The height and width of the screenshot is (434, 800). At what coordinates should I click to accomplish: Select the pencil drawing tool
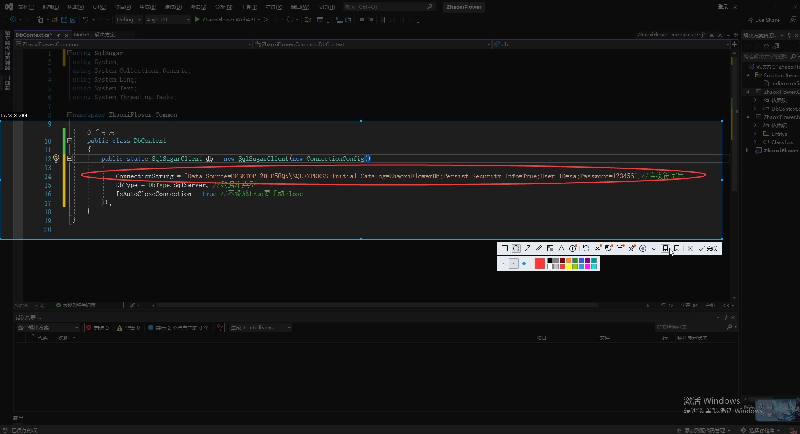tap(539, 248)
